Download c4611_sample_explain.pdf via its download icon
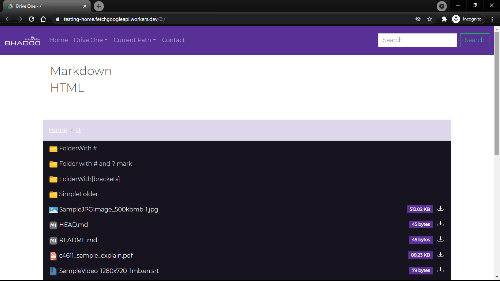 440,255
